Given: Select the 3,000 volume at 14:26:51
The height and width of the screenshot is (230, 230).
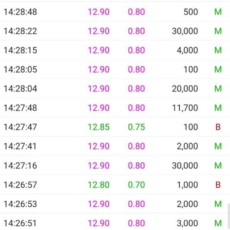Looking at the screenshot, I should pos(187,223).
